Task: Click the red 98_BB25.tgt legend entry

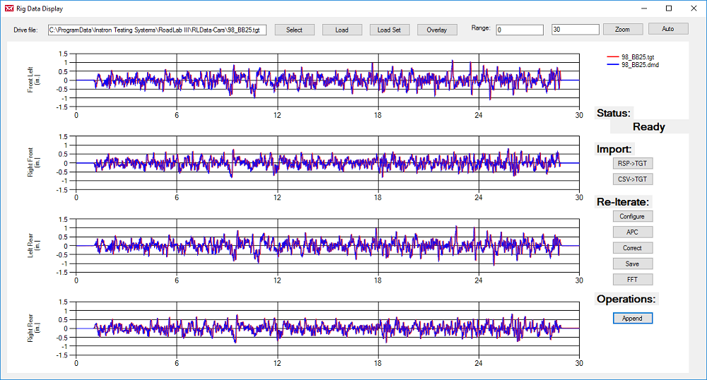Action: pyautogui.click(x=640, y=57)
